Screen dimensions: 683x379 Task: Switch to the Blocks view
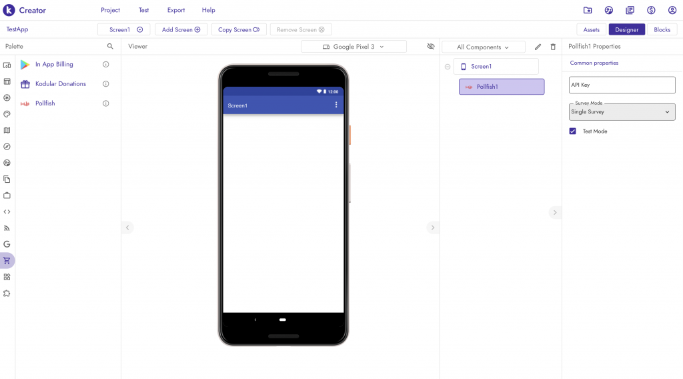662,29
